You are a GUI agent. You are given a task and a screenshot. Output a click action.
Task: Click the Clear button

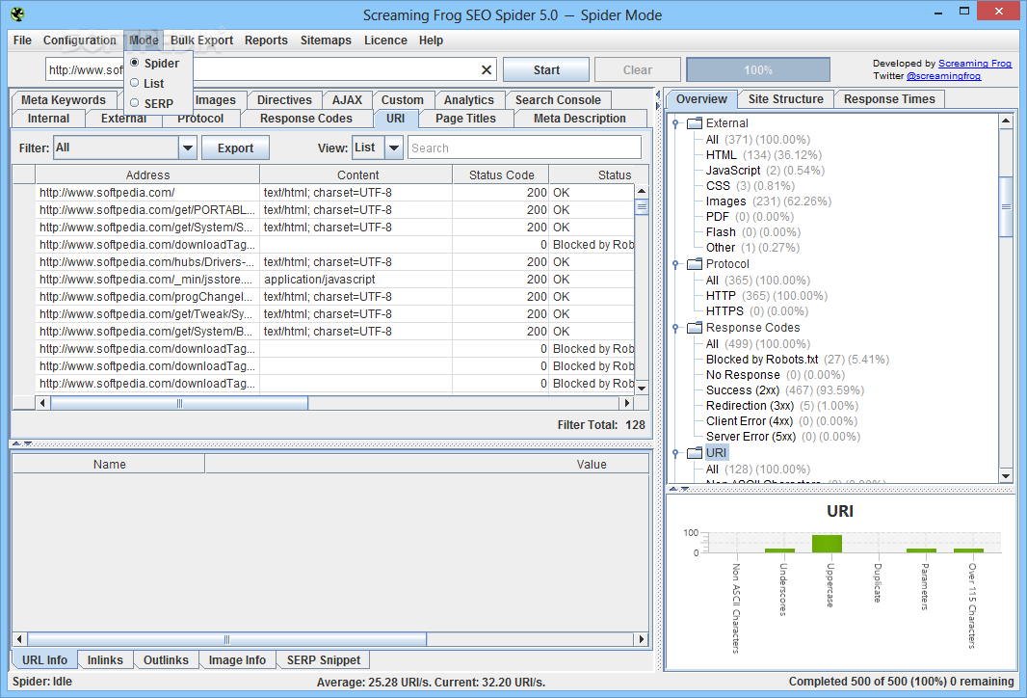(637, 70)
